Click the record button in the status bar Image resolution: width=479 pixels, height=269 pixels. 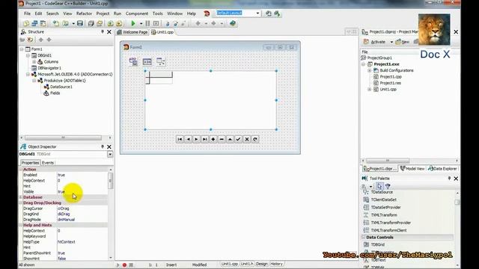[124, 265]
